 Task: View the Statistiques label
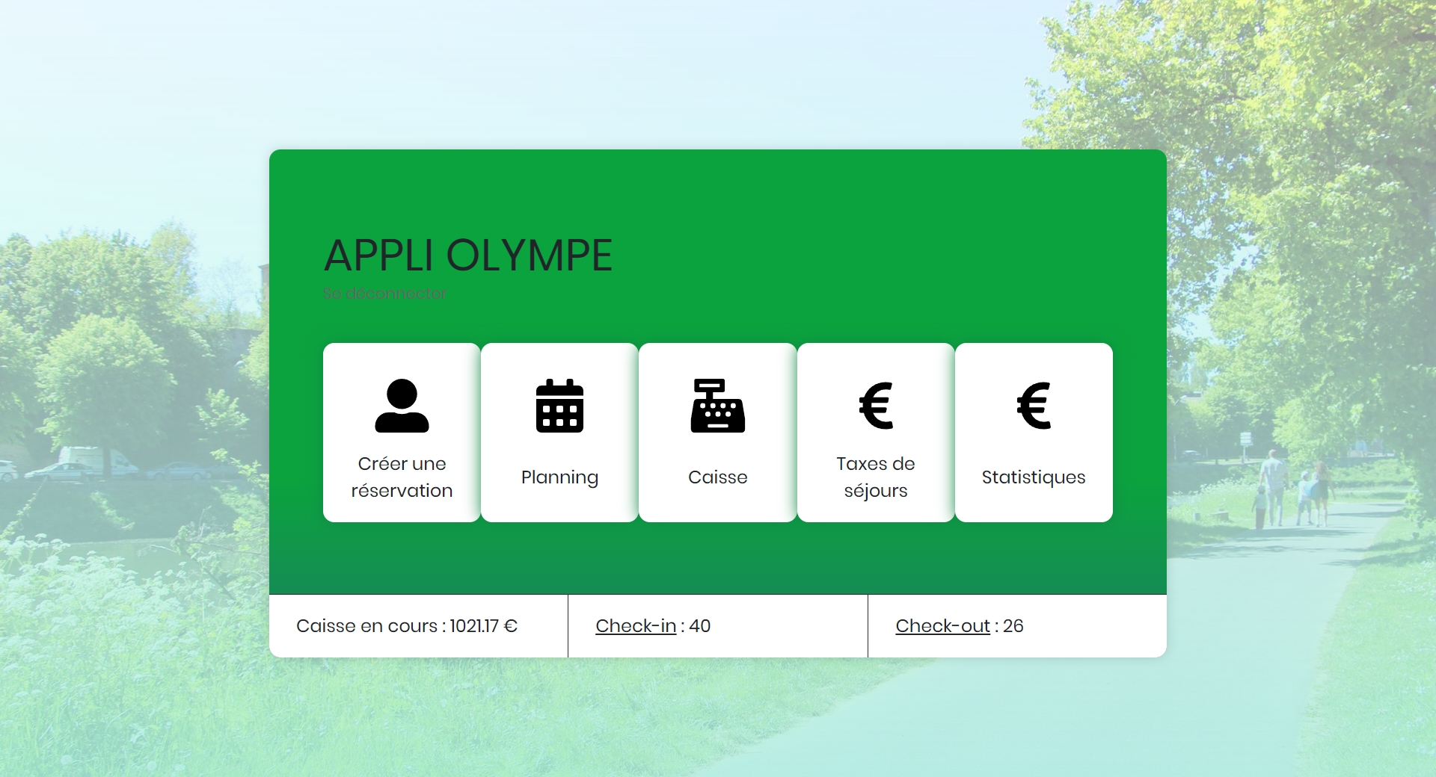coord(1034,477)
